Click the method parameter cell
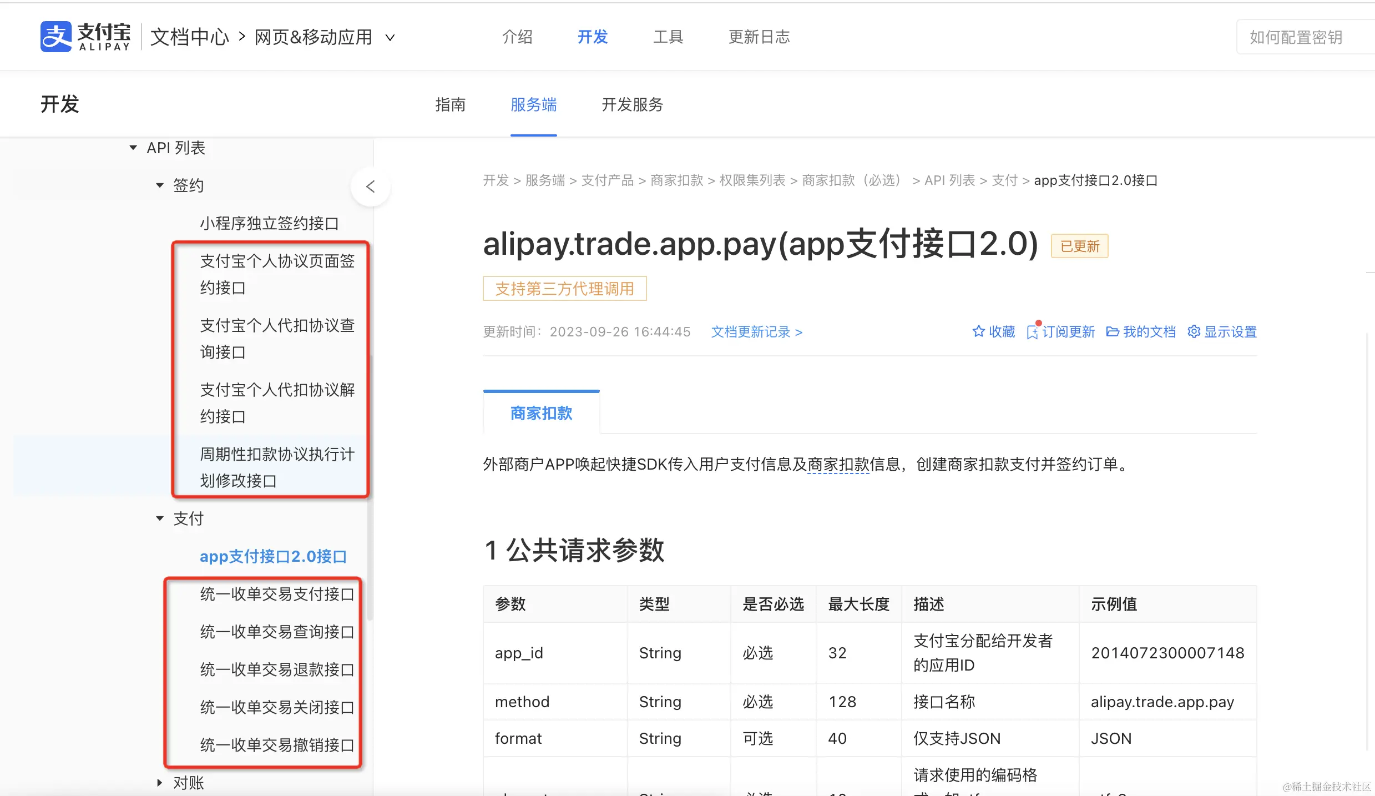The height and width of the screenshot is (796, 1375). pyautogui.click(x=555, y=702)
